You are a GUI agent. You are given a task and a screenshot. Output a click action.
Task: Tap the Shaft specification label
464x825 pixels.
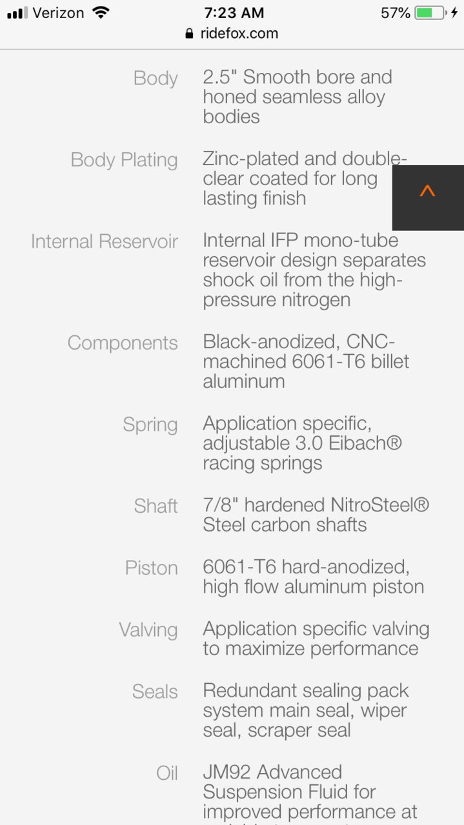[x=156, y=506]
